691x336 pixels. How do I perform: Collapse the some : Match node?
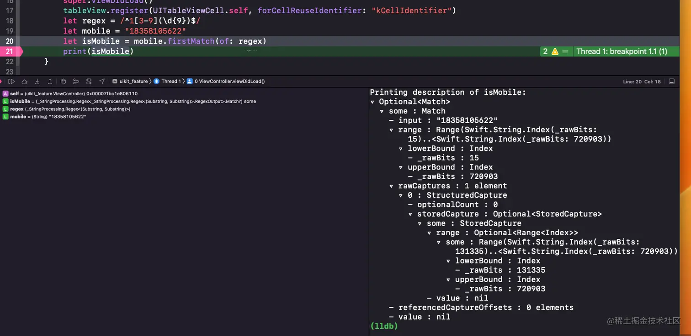pyautogui.click(x=382, y=111)
